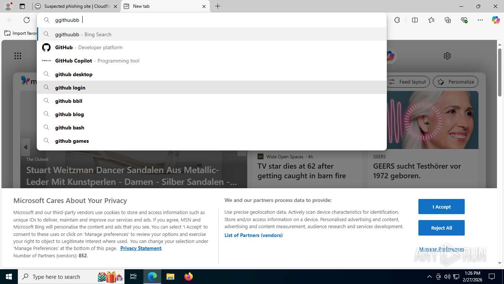Open the volume speaker tray icon
The height and width of the screenshot is (284, 504).
[x=447, y=277]
